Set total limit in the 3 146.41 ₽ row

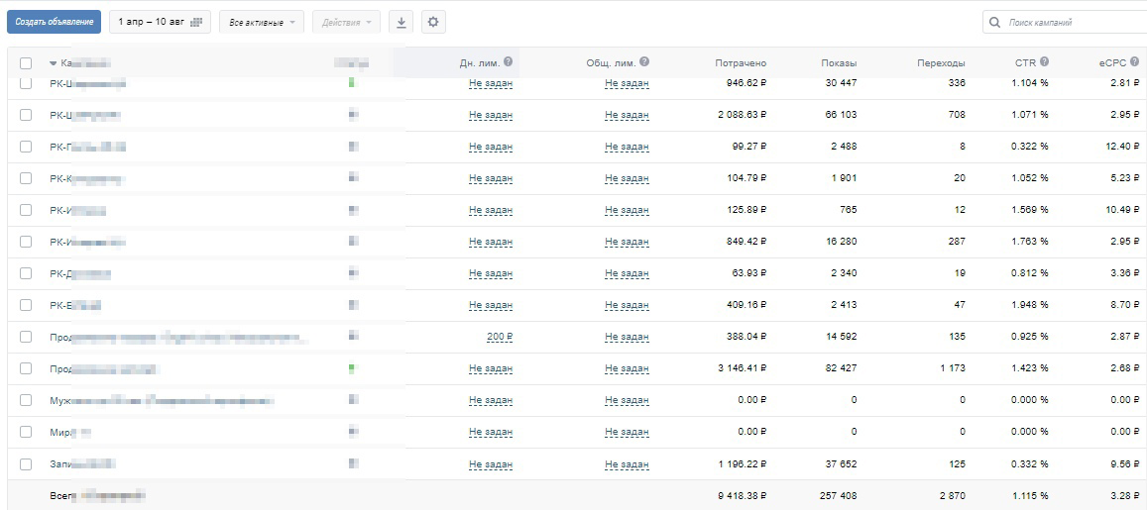(627, 368)
